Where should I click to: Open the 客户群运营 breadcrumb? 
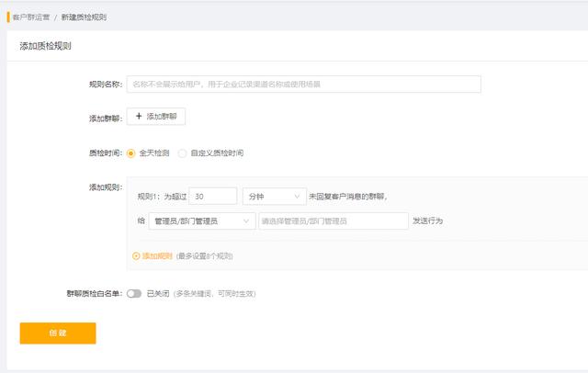point(31,17)
